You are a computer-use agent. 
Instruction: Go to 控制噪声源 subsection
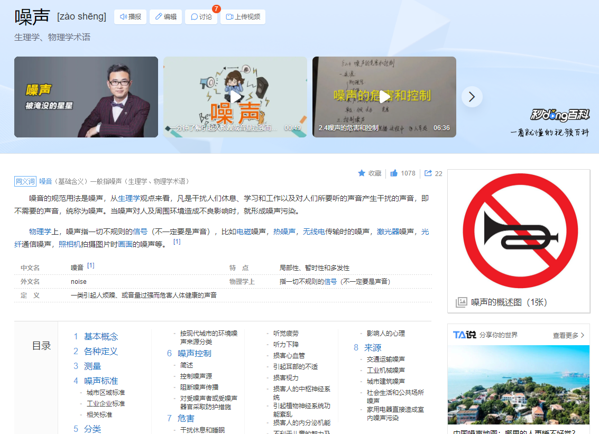tap(196, 376)
